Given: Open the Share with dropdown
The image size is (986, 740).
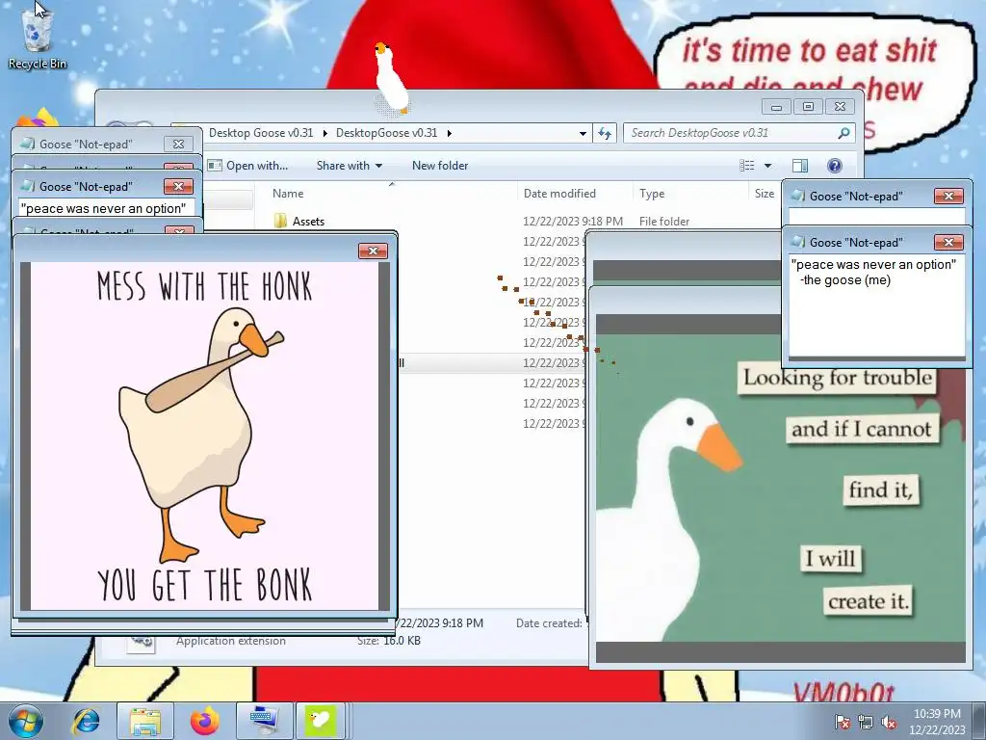Looking at the screenshot, I should coord(349,166).
